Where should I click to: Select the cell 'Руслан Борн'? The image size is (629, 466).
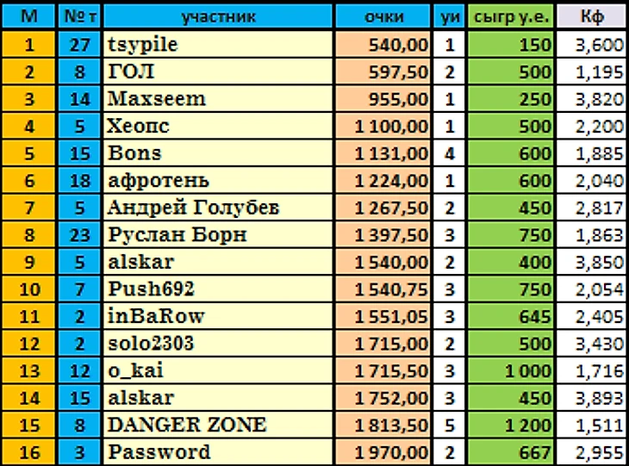coord(219,233)
